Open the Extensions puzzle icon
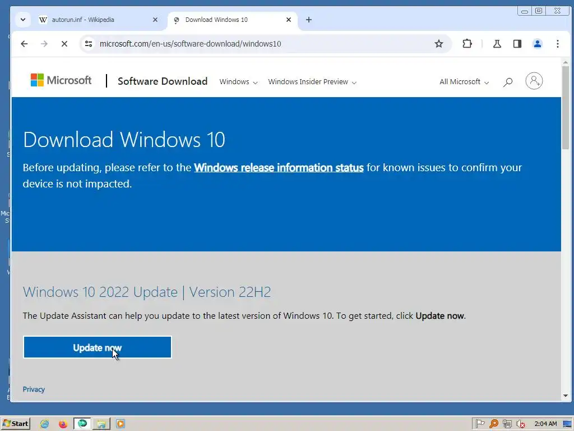 (x=467, y=44)
